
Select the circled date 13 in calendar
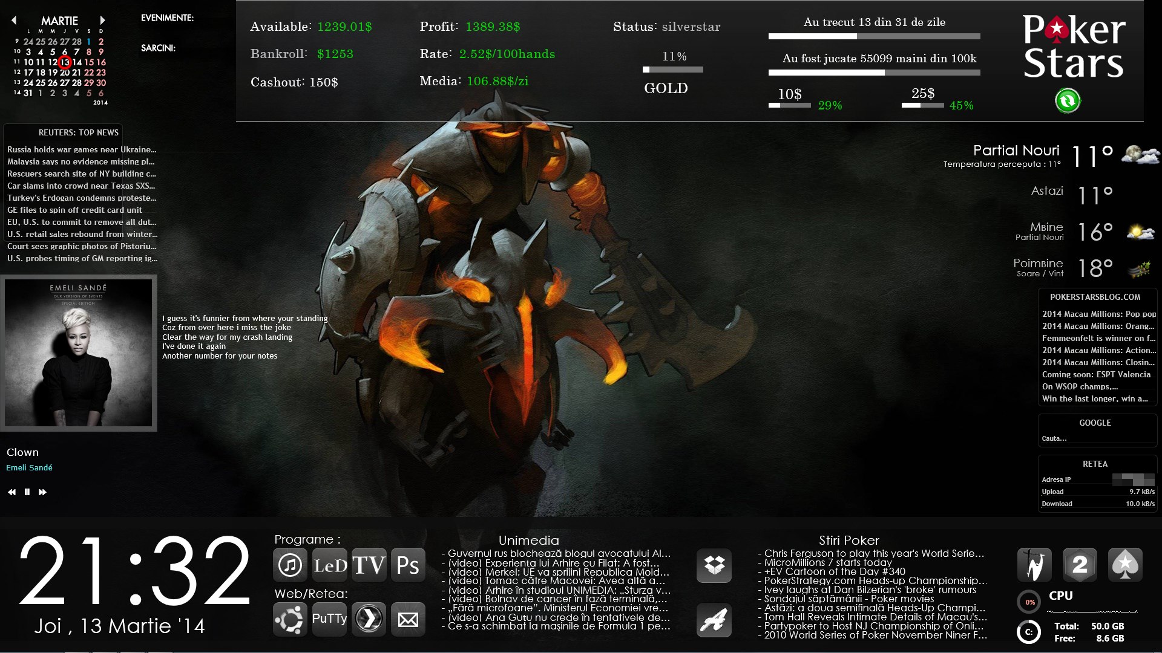click(65, 62)
